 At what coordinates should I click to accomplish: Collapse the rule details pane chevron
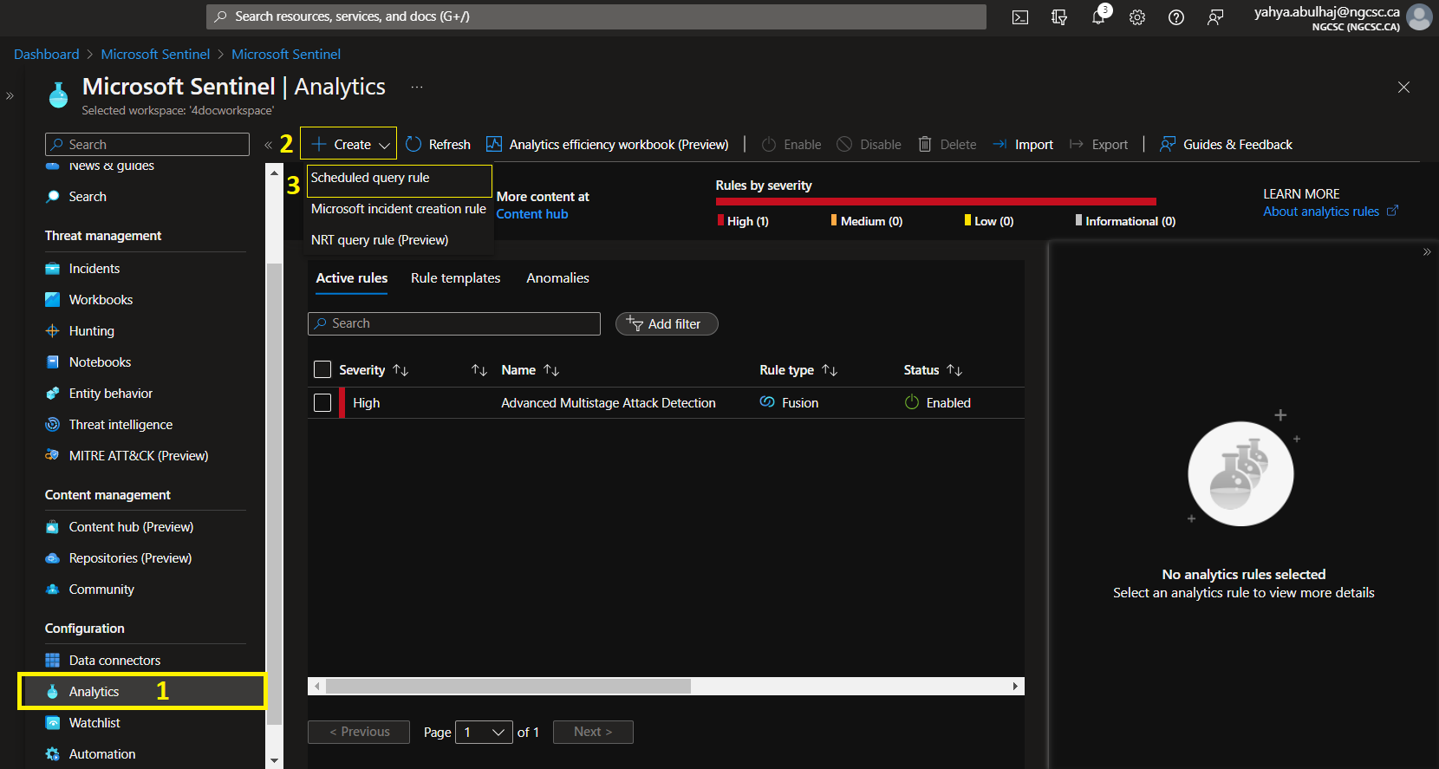tap(1427, 252)
